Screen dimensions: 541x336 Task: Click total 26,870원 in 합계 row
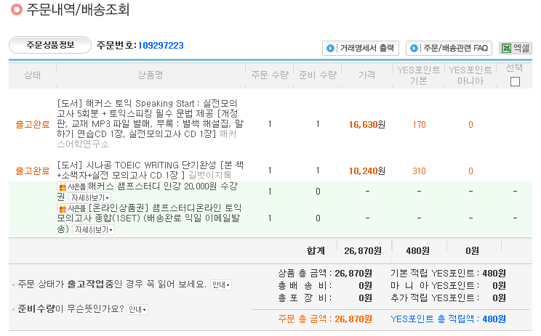pos(363,251)
